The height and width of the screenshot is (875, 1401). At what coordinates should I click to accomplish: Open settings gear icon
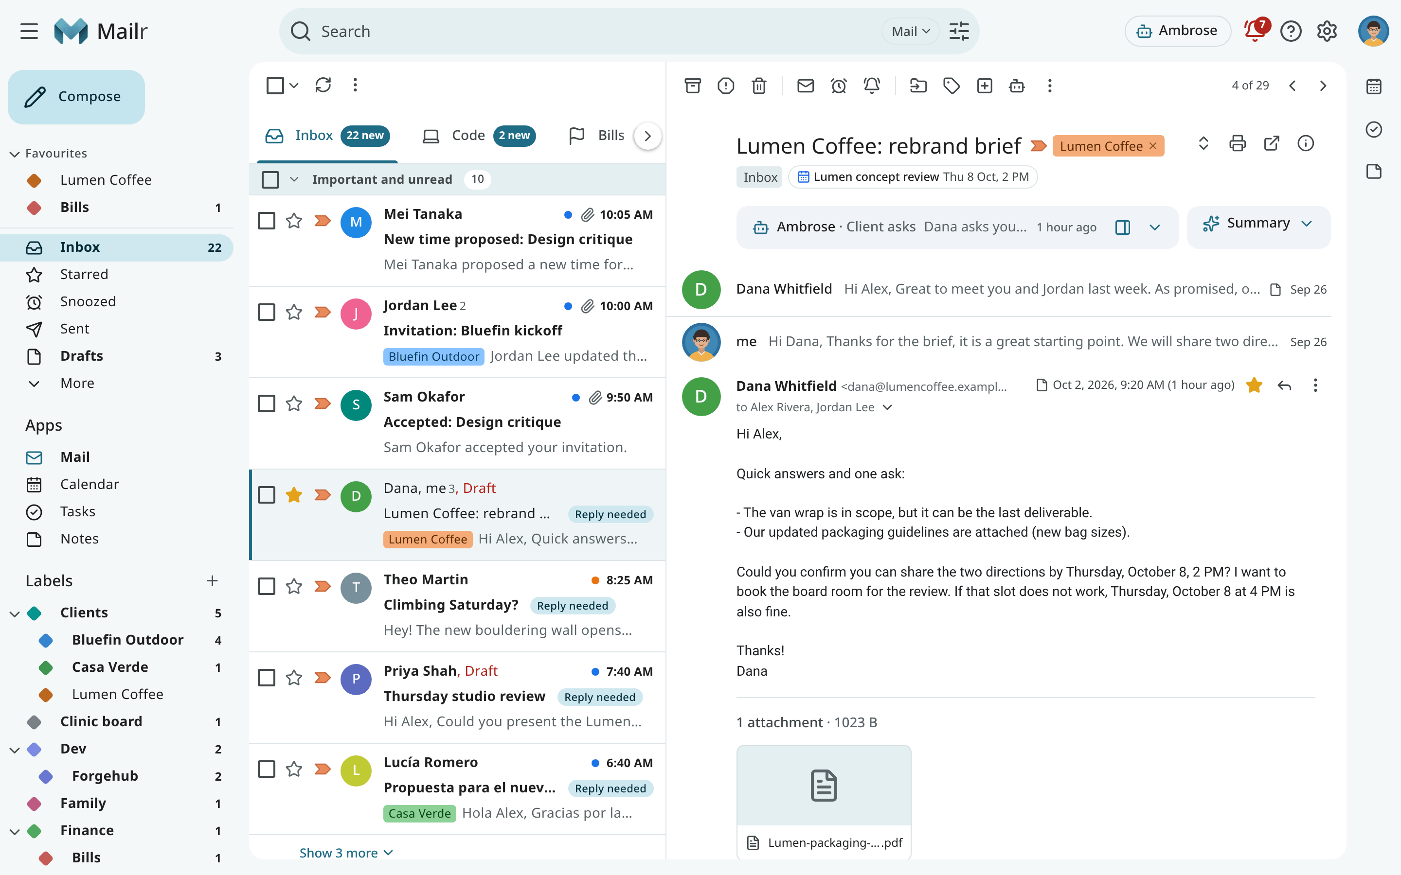point(1327,31)
